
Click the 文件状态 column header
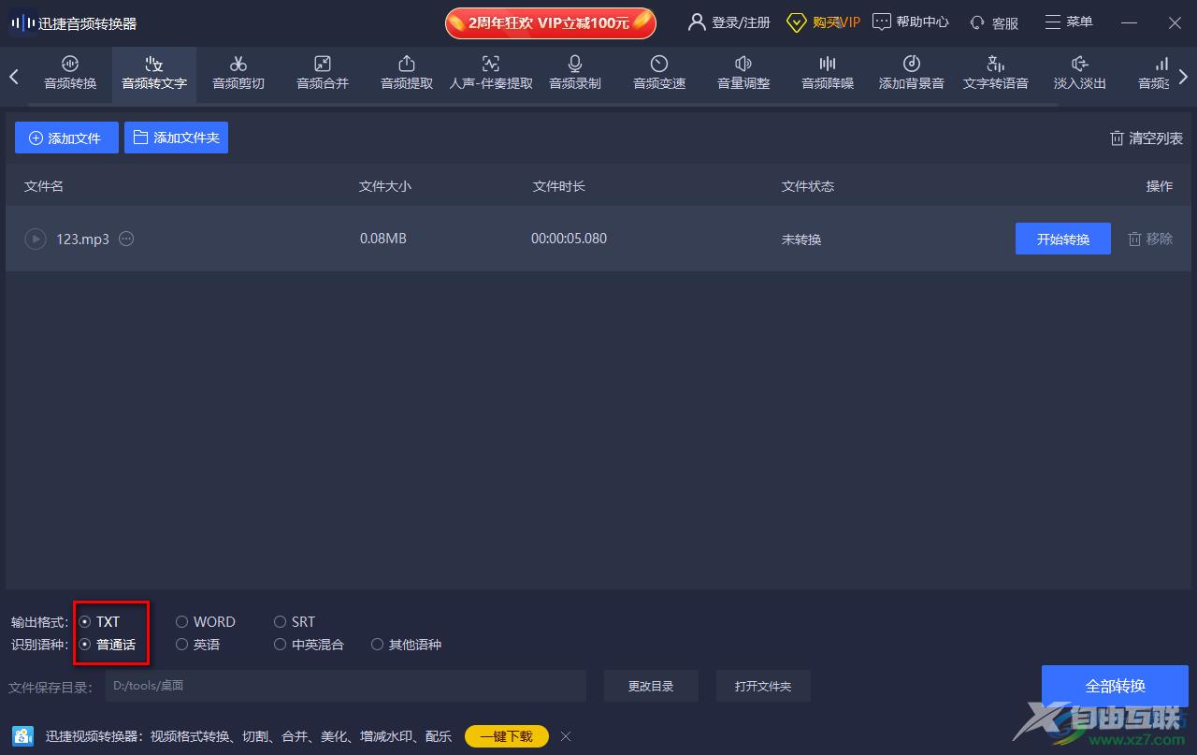click(808, 186)
